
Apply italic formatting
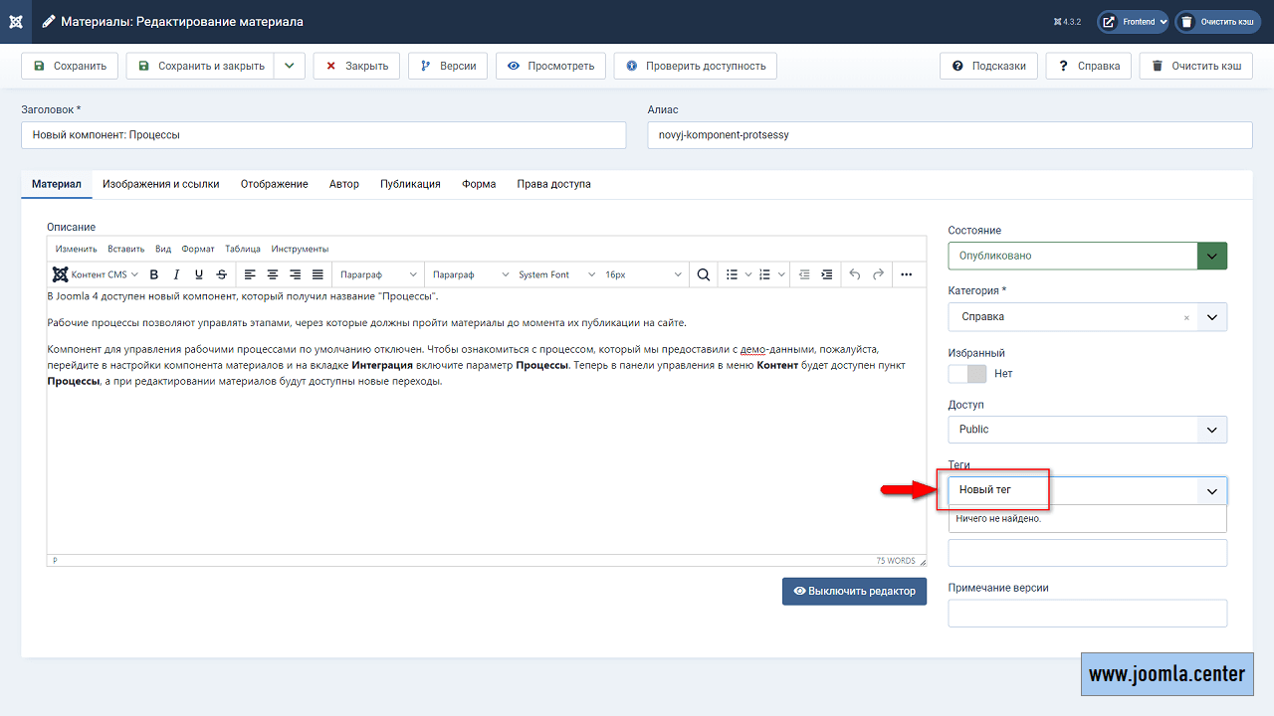tap(176, 273)
